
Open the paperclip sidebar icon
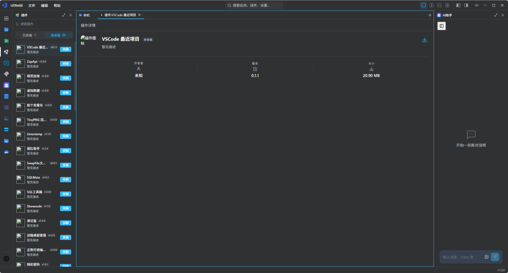6,74
